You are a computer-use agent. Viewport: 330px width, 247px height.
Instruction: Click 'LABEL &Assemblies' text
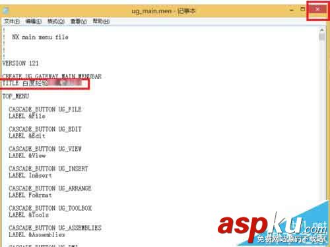click(37, 234)
